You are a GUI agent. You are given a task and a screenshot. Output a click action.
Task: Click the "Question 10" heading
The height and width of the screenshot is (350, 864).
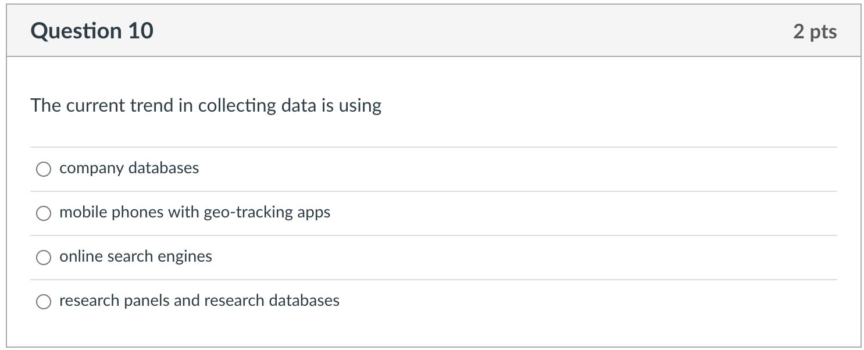coord(92,31)
